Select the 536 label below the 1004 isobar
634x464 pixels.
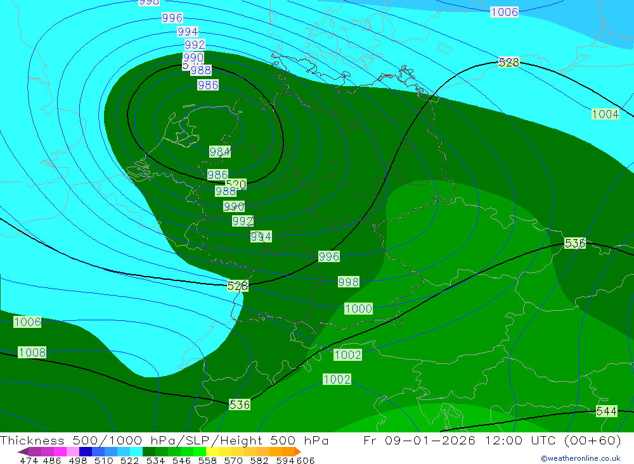(x=574, y=243)
